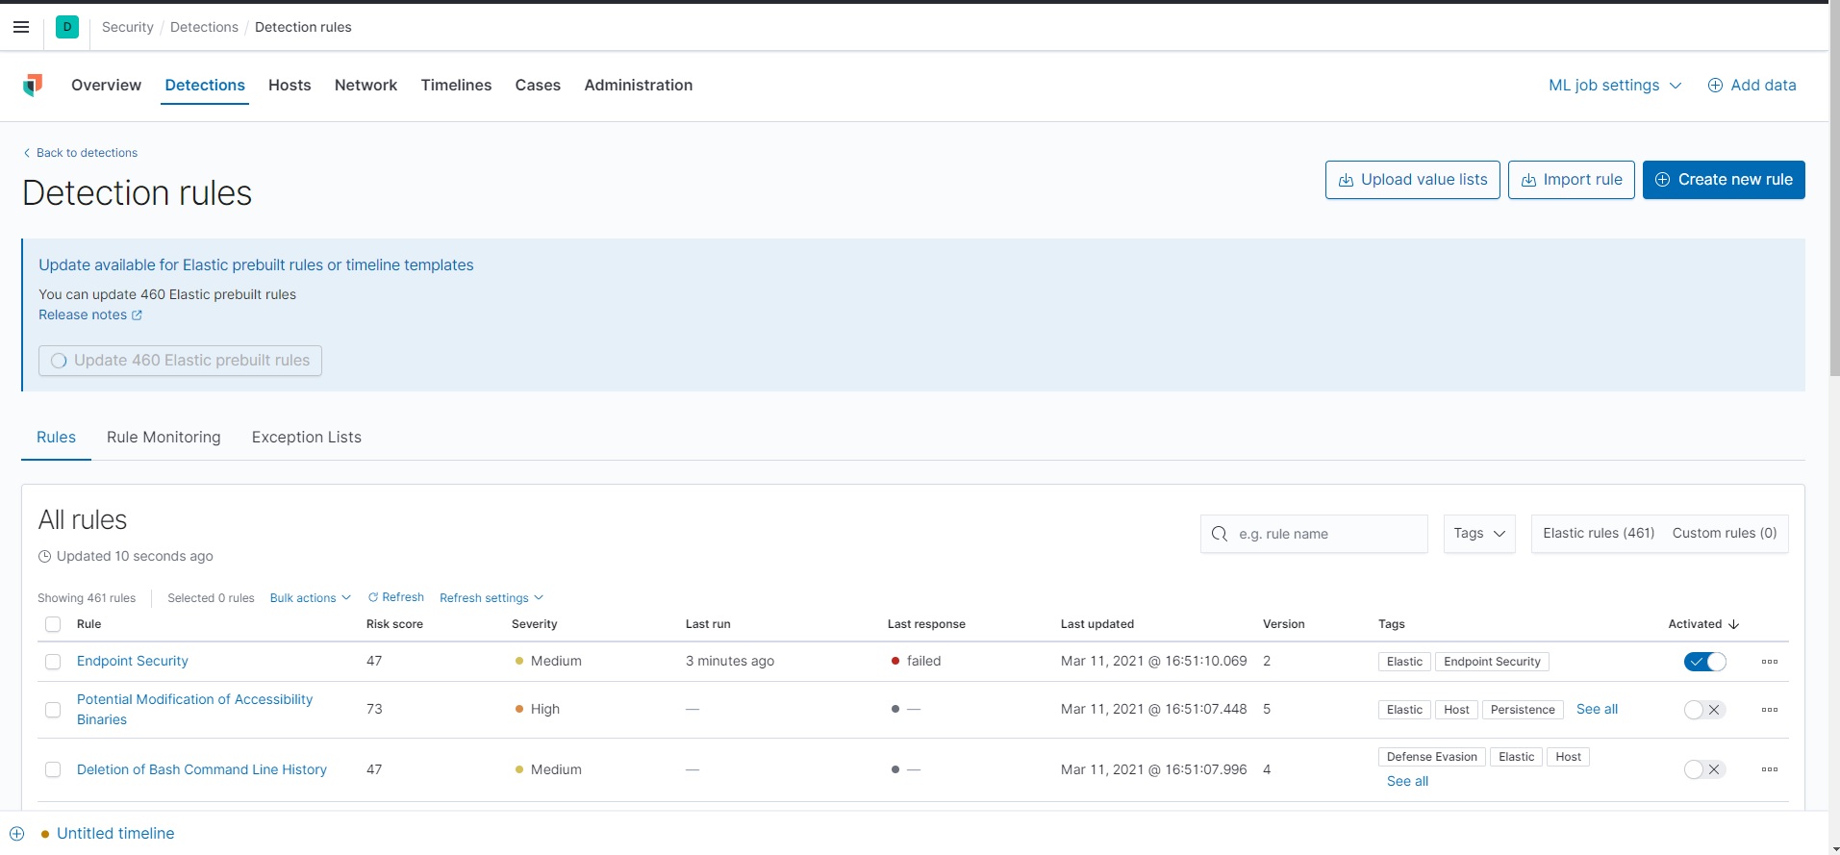Image resolution: width=1840 pixels, height=855 pixels.
Task: See all tags for Potential Modification rule
Action: 1597,709
